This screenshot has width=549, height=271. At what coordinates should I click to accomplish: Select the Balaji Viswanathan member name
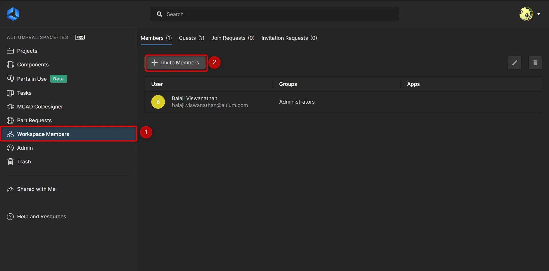pos(194,98)
